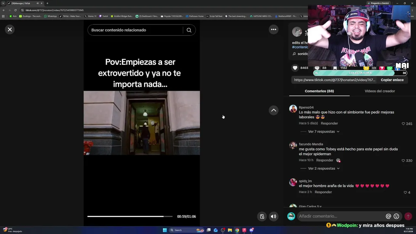The height and width of the screenshot is (234, 416).
Task: Copy link with Copiar enlace button
Action: 392,80
